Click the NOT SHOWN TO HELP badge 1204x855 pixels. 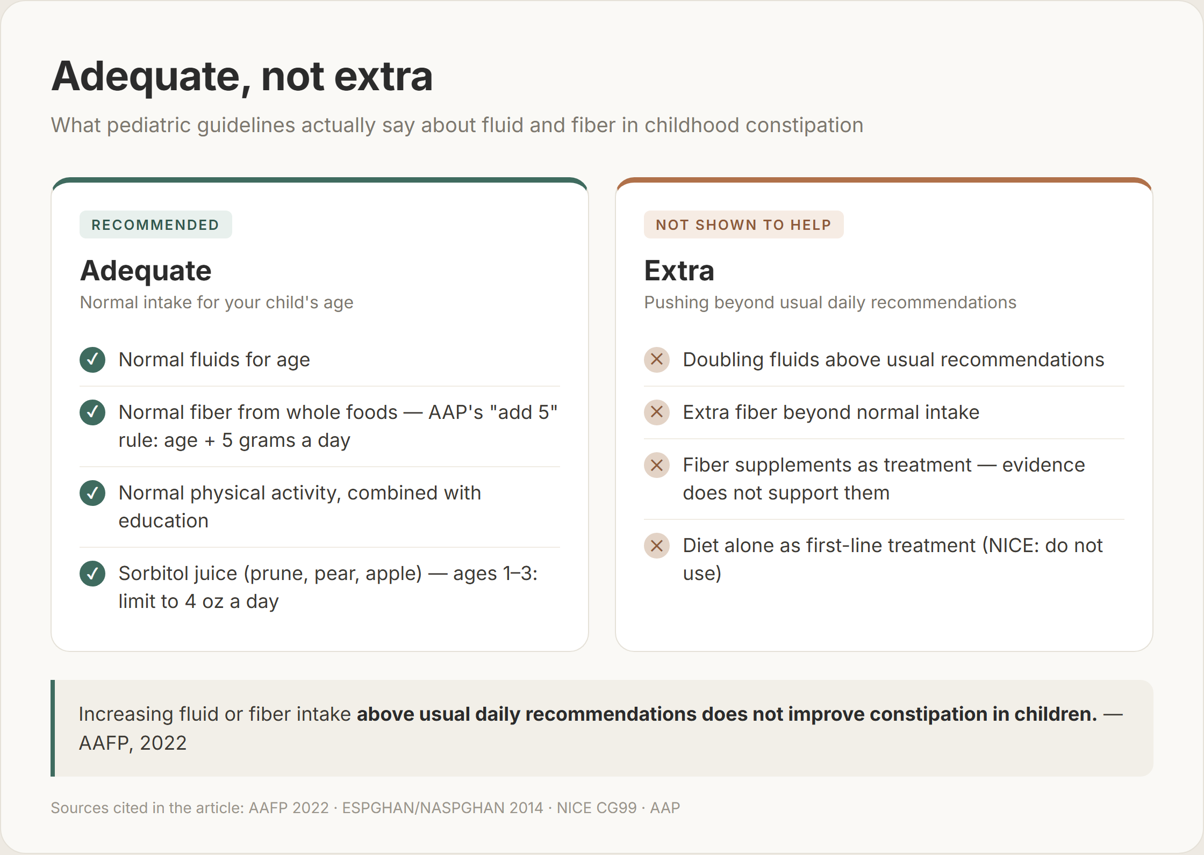tap(744, 224)
